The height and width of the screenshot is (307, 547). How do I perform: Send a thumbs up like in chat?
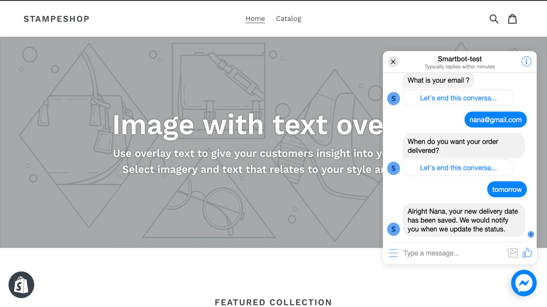pos(527,253)
